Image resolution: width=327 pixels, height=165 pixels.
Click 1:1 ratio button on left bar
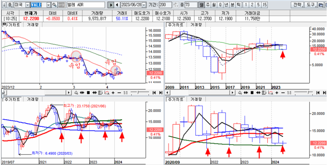click(x=126, y=93)
